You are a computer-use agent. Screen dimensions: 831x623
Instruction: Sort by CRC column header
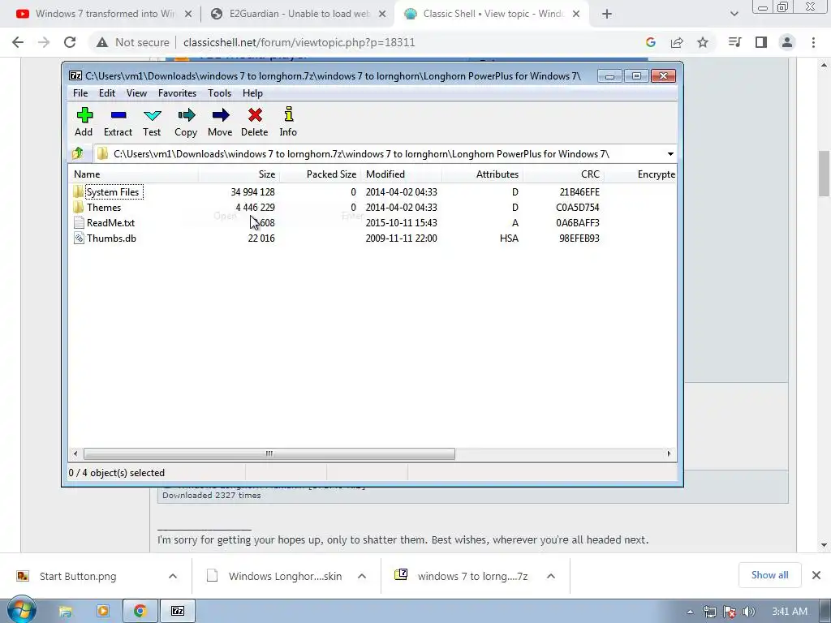563,174
